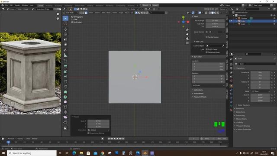Select the Poly Build tool
277x156 pixels.
pyautogui.click(x=65, y=92)
